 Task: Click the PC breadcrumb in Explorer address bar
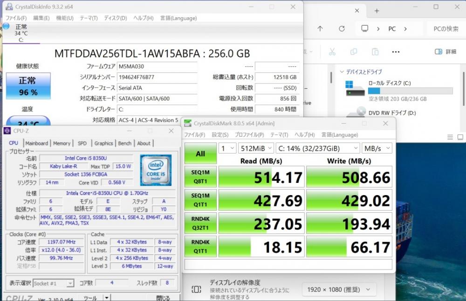pos(392,29)
